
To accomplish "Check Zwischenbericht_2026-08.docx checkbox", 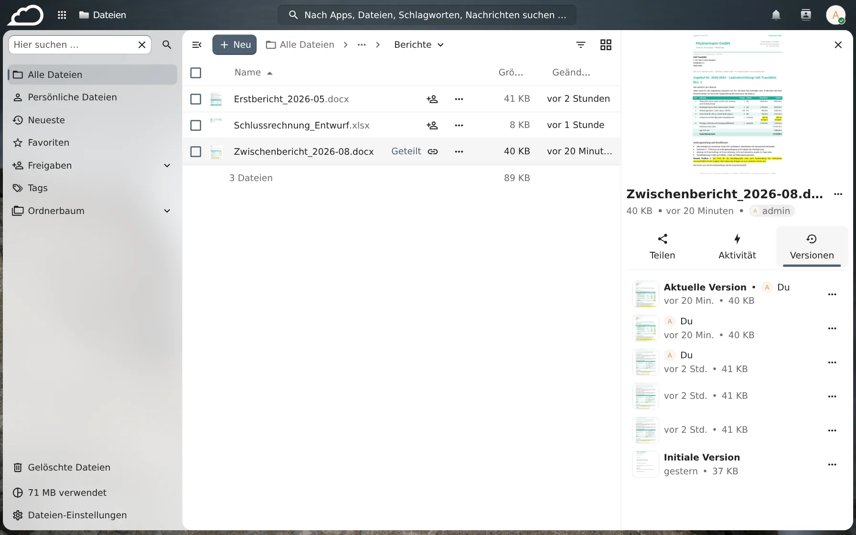I will [x=195, y=151].
